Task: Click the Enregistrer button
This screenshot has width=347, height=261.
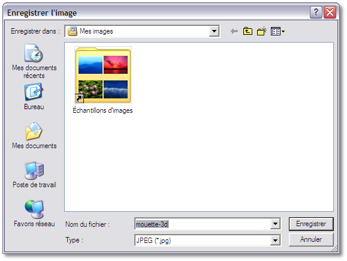Action: (311, 224)
